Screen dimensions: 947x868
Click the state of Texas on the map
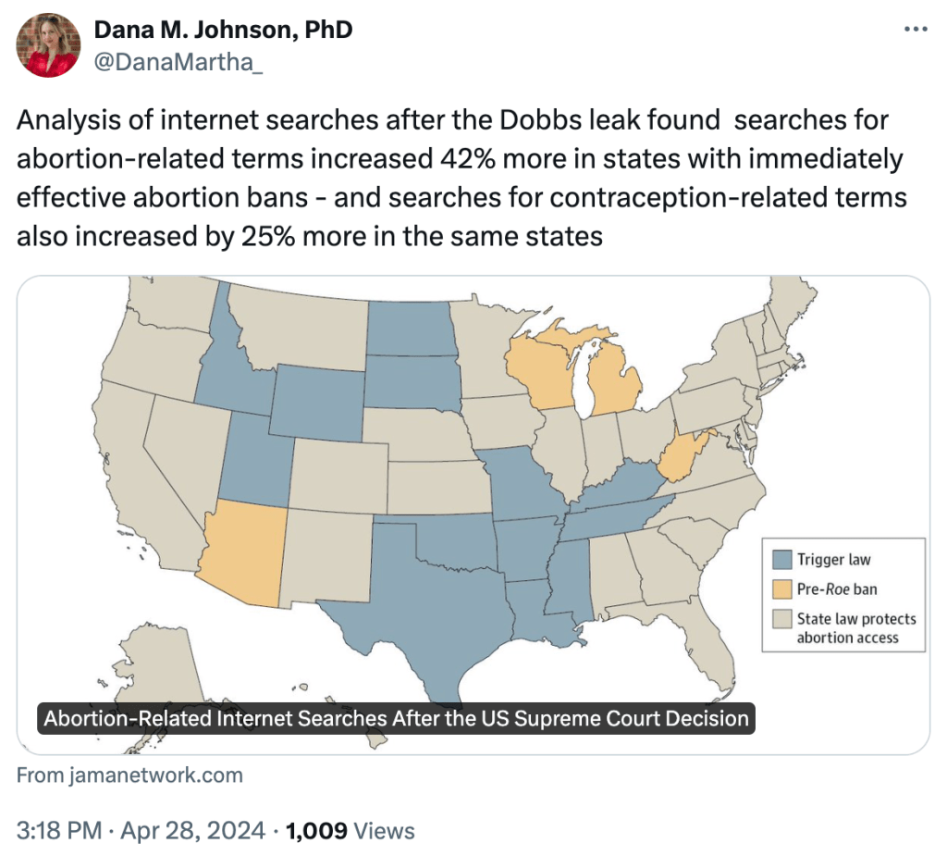421,601
